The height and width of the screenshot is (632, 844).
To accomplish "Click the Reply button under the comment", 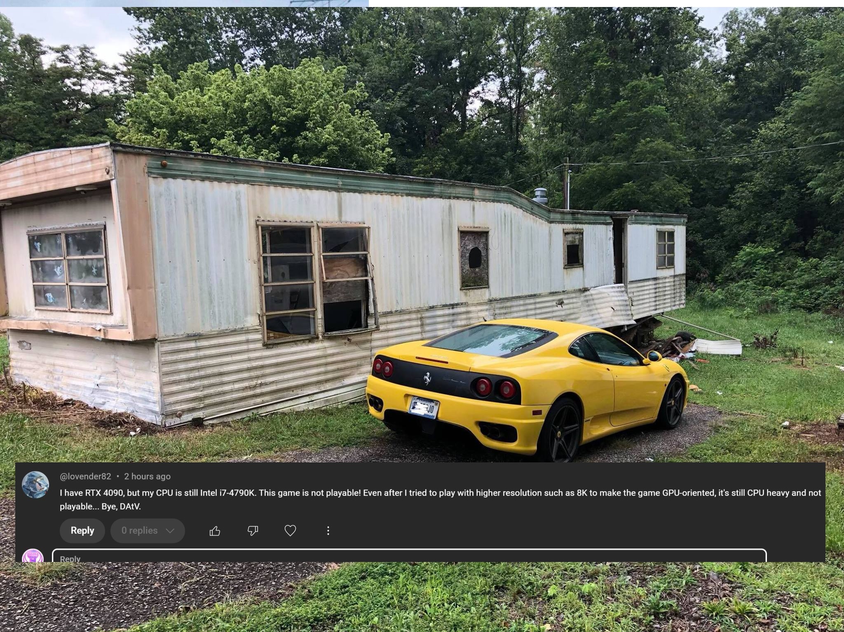I will click(82, 530).
